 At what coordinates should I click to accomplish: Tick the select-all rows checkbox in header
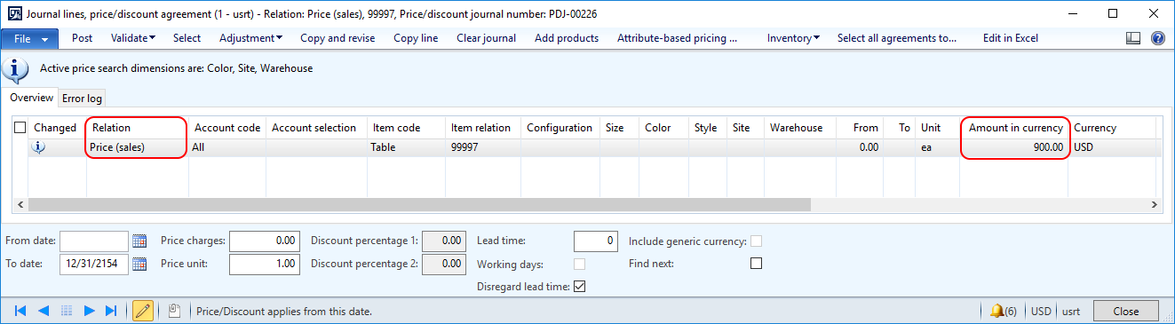(x=20, y=128)
